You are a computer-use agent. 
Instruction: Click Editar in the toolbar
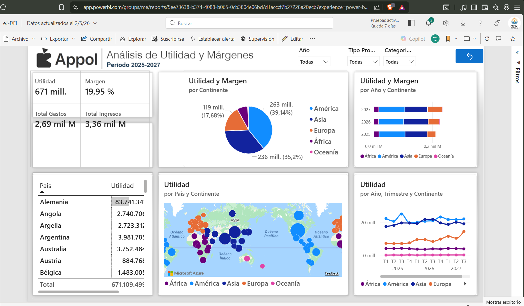click(x=292, y=39)
